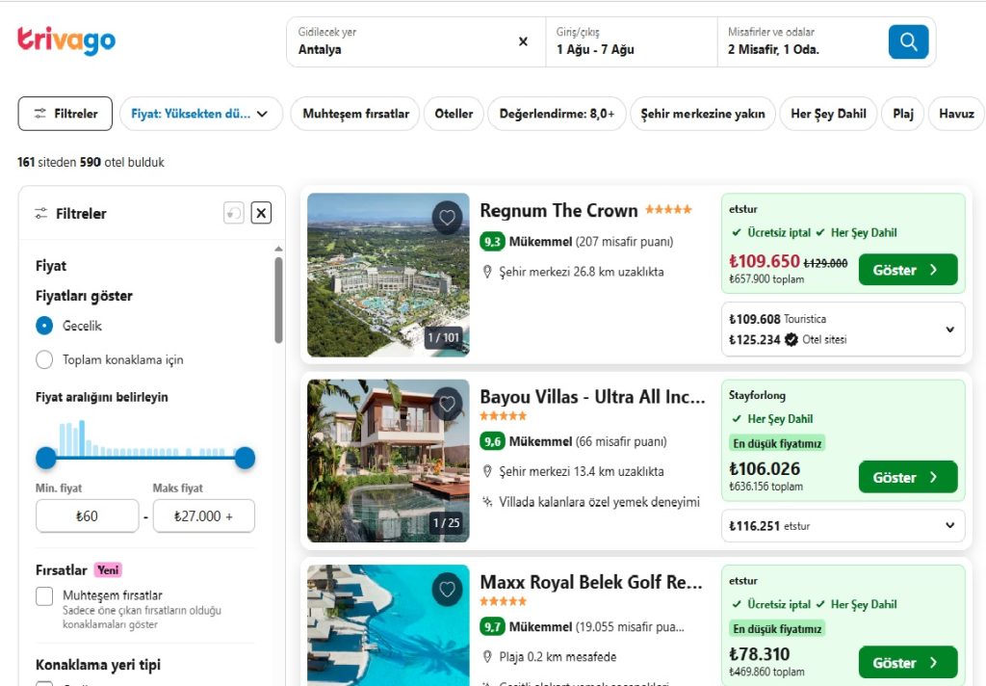
Task: Favorite Regnum The Crown with heart icon
Action: tap(447, 217)
